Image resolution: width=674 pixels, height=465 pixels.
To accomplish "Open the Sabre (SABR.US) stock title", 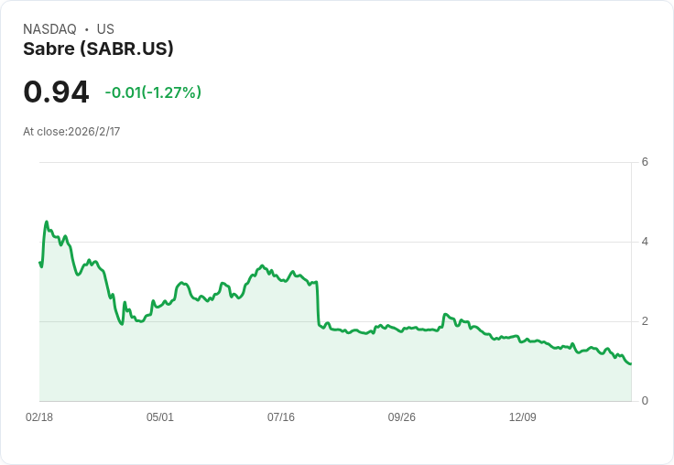I will click(98, 49).
